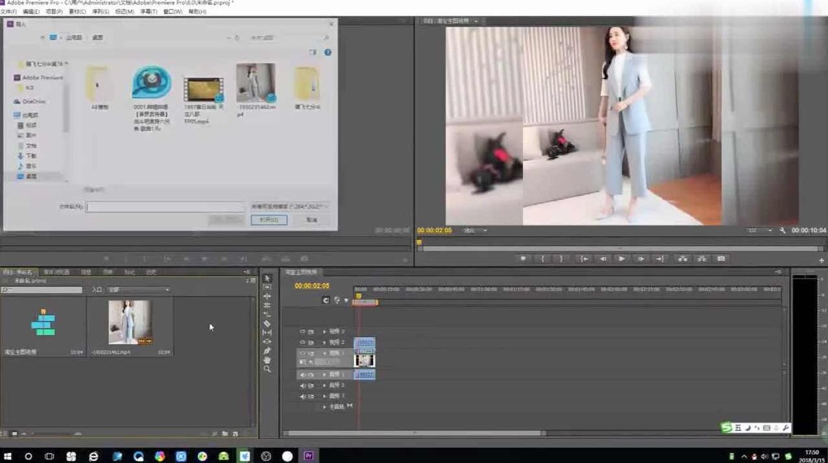Pick the Hand tool in the tools panel
Viewport: 828px width, 463px height.
267,360
